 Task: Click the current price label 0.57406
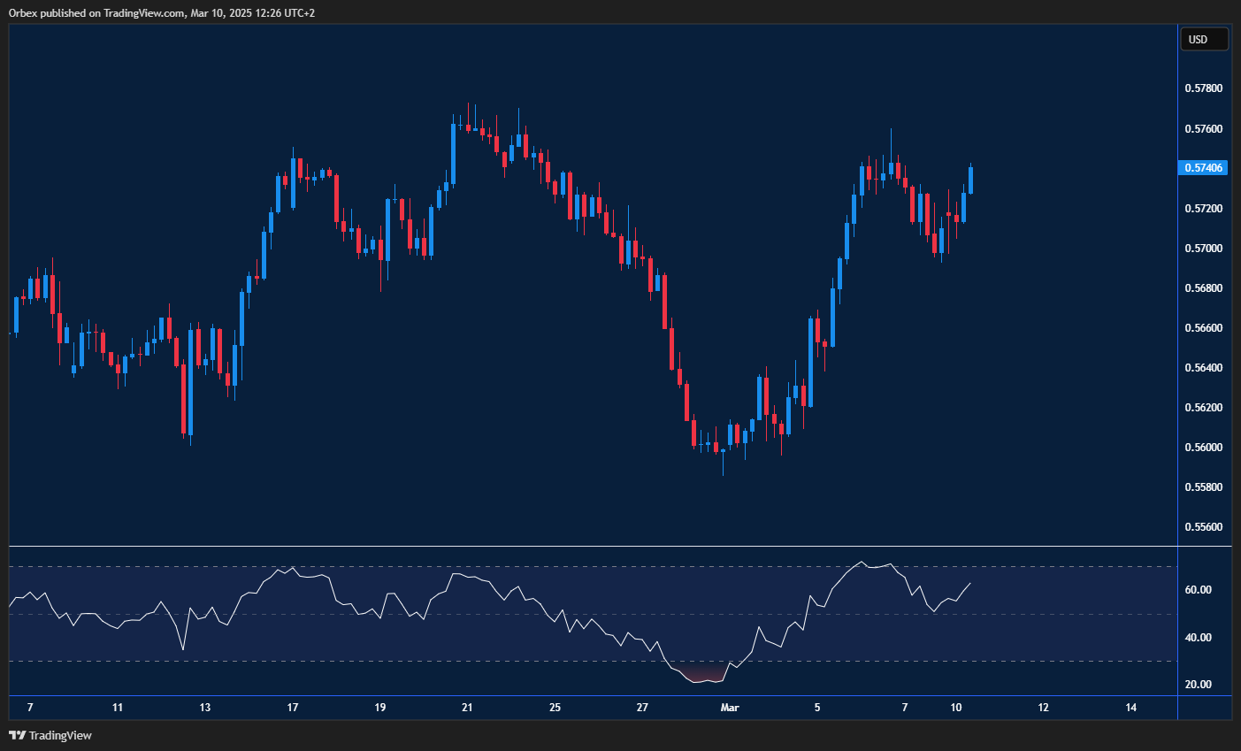click(1205, 167)
